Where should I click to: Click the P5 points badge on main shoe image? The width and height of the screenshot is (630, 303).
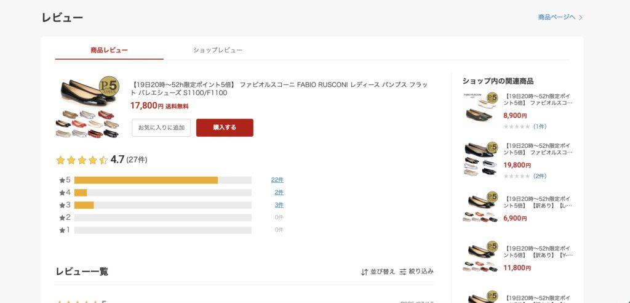coord(109,86)
